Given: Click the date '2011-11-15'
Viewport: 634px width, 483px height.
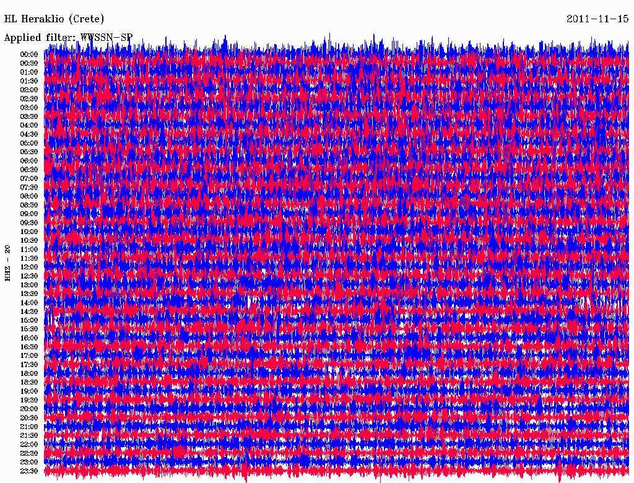Looking at the screenshot, I should click(597, 19).
